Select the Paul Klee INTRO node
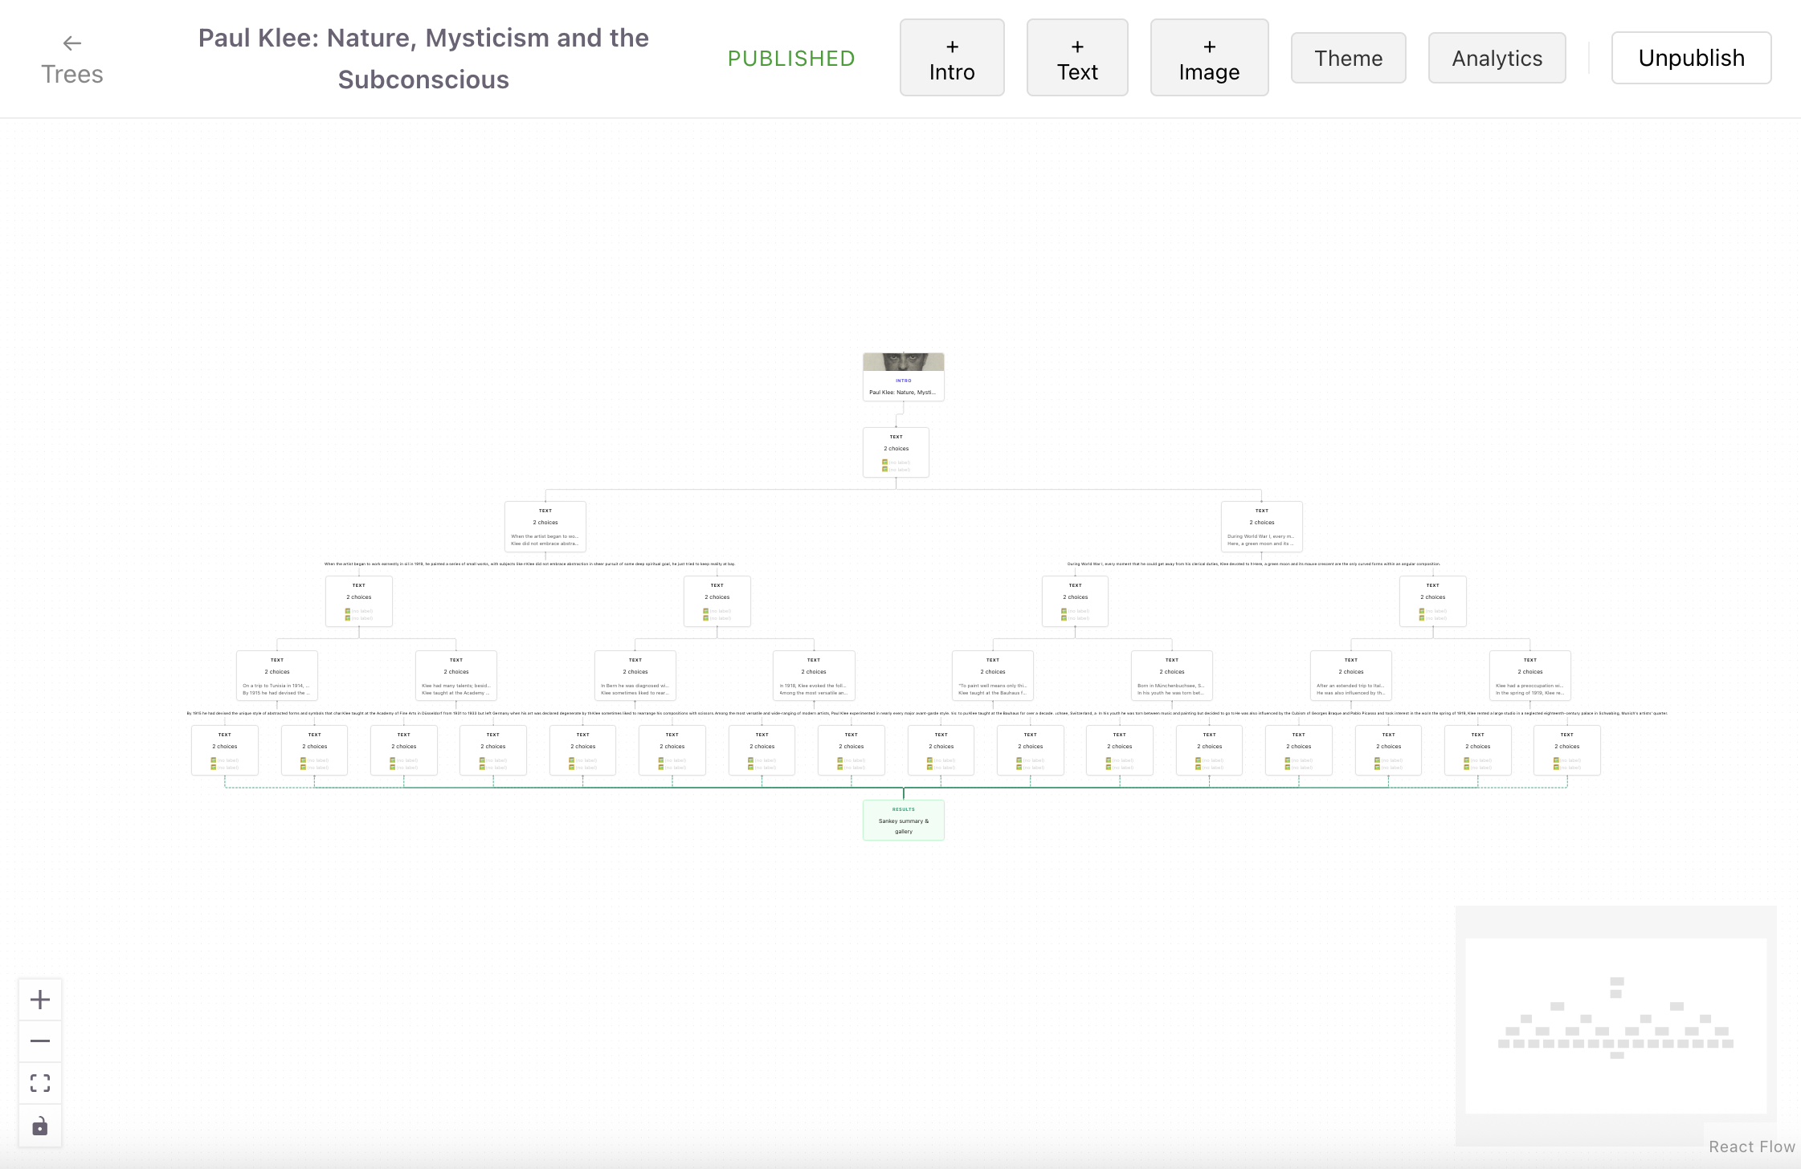 pos(903,385)
